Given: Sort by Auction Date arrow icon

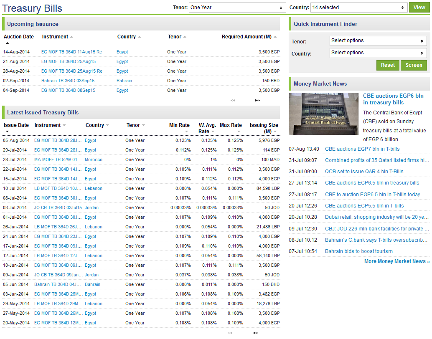Looking at the screenshot, I should [x=7, y=43].
